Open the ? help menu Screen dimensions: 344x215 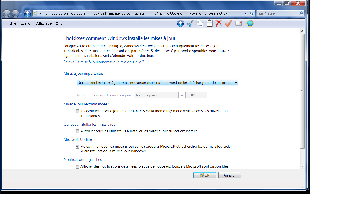pos(69,23)
